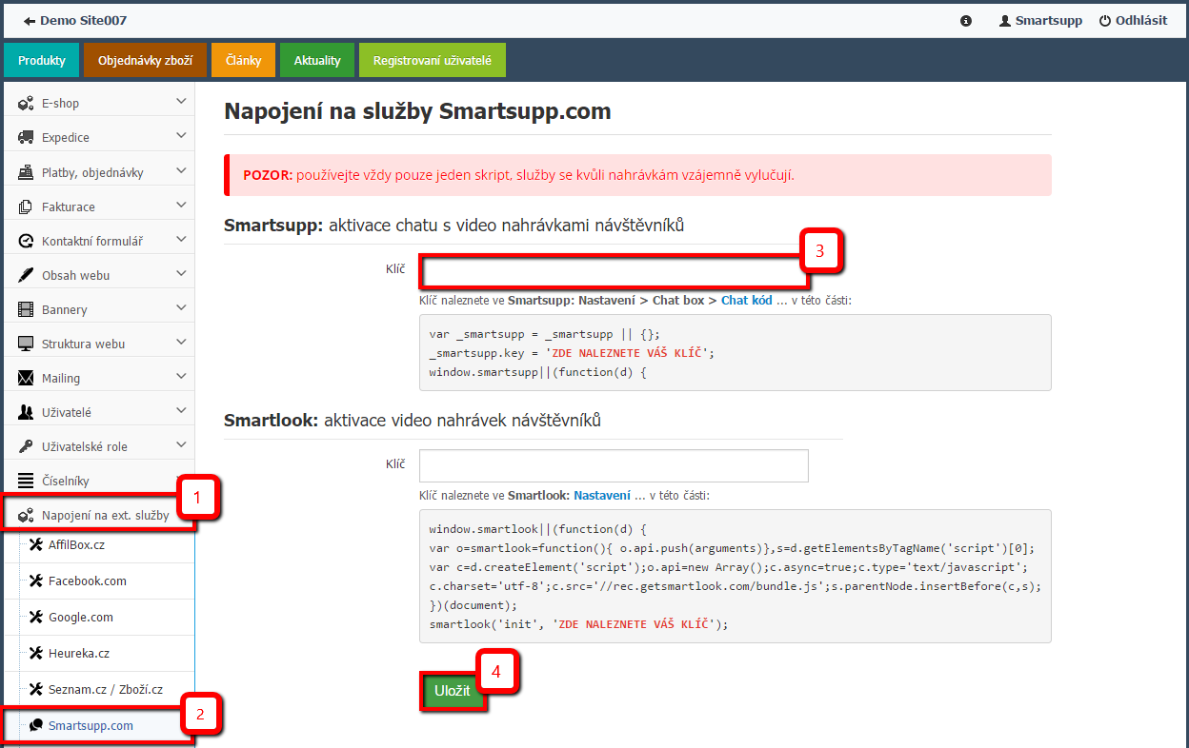Expand the Bannery chevron
Image resolution: width=1189 pixels, height=748 pixels.
click(x=181, y=308)
